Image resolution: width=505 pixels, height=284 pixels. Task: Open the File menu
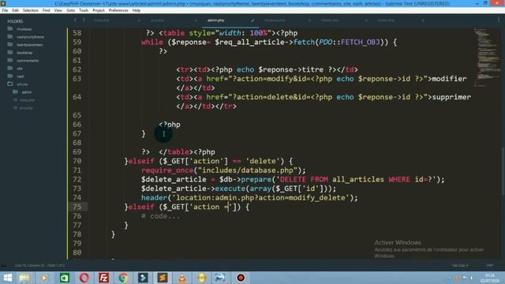(x=5, y=10)
